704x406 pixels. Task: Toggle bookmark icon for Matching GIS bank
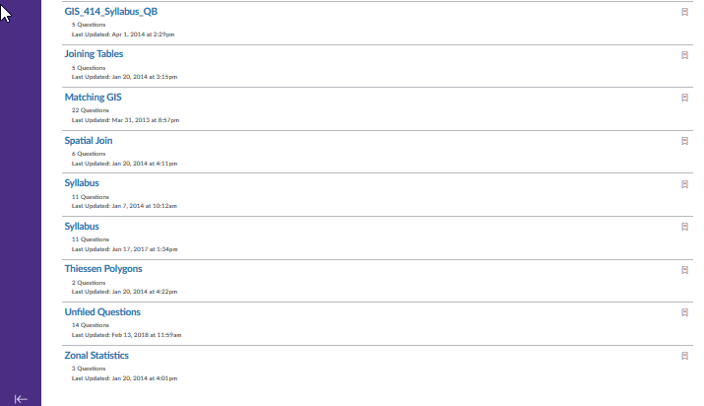(684, 99)
